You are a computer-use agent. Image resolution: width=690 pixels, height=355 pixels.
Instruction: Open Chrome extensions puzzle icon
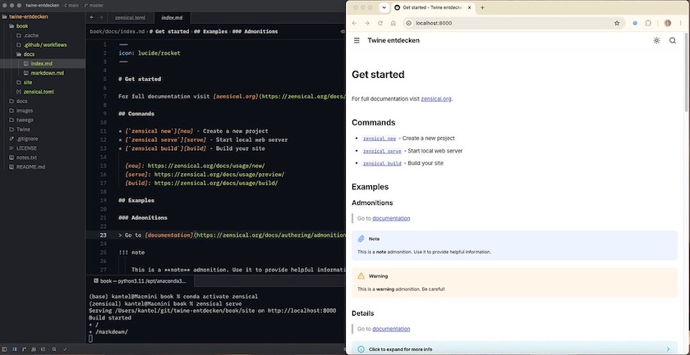(648, 23)
